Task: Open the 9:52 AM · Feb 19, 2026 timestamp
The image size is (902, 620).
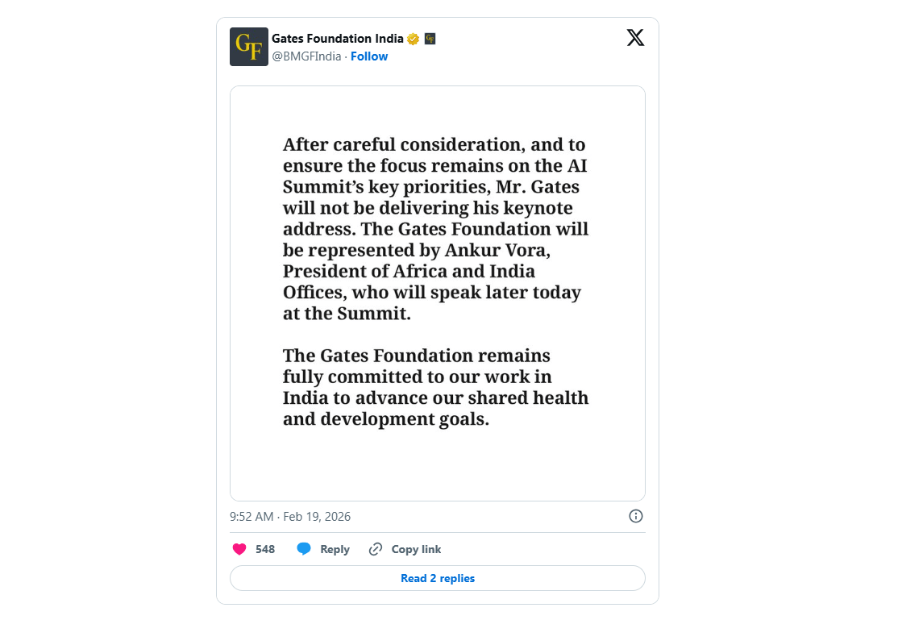Action: point(290,517)
